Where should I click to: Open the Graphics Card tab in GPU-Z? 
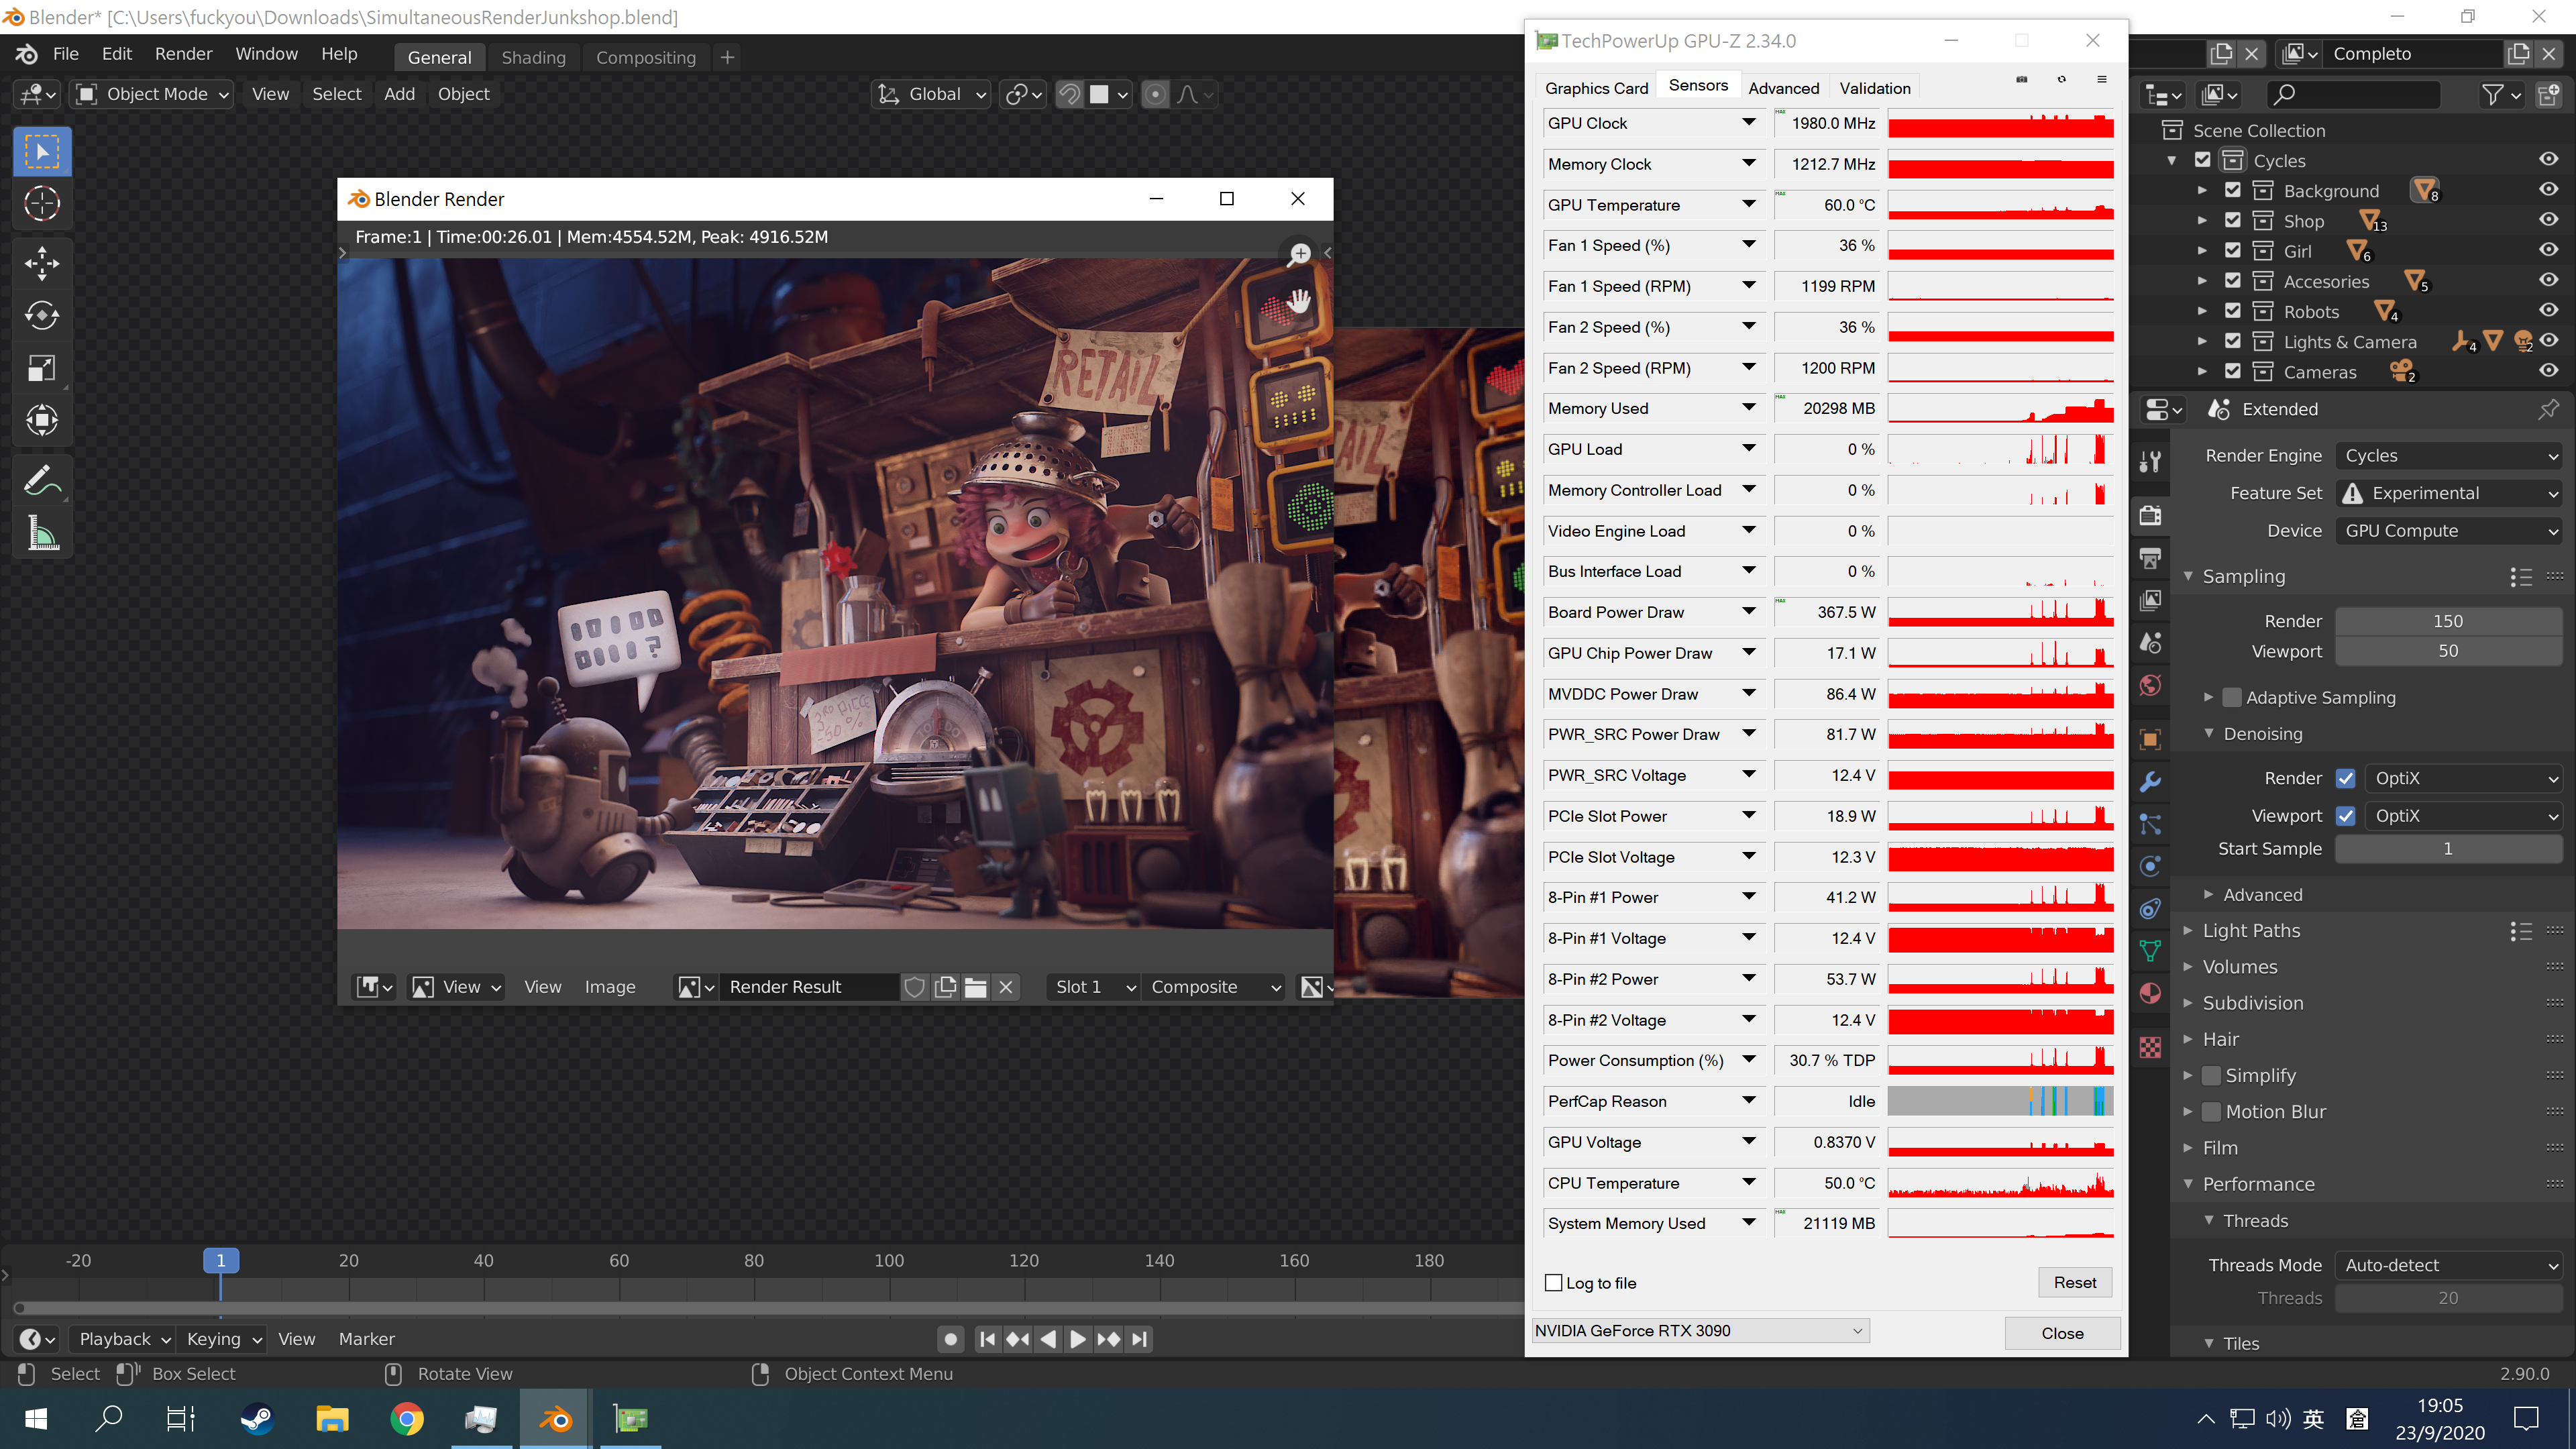click(x=1596, y=88)
